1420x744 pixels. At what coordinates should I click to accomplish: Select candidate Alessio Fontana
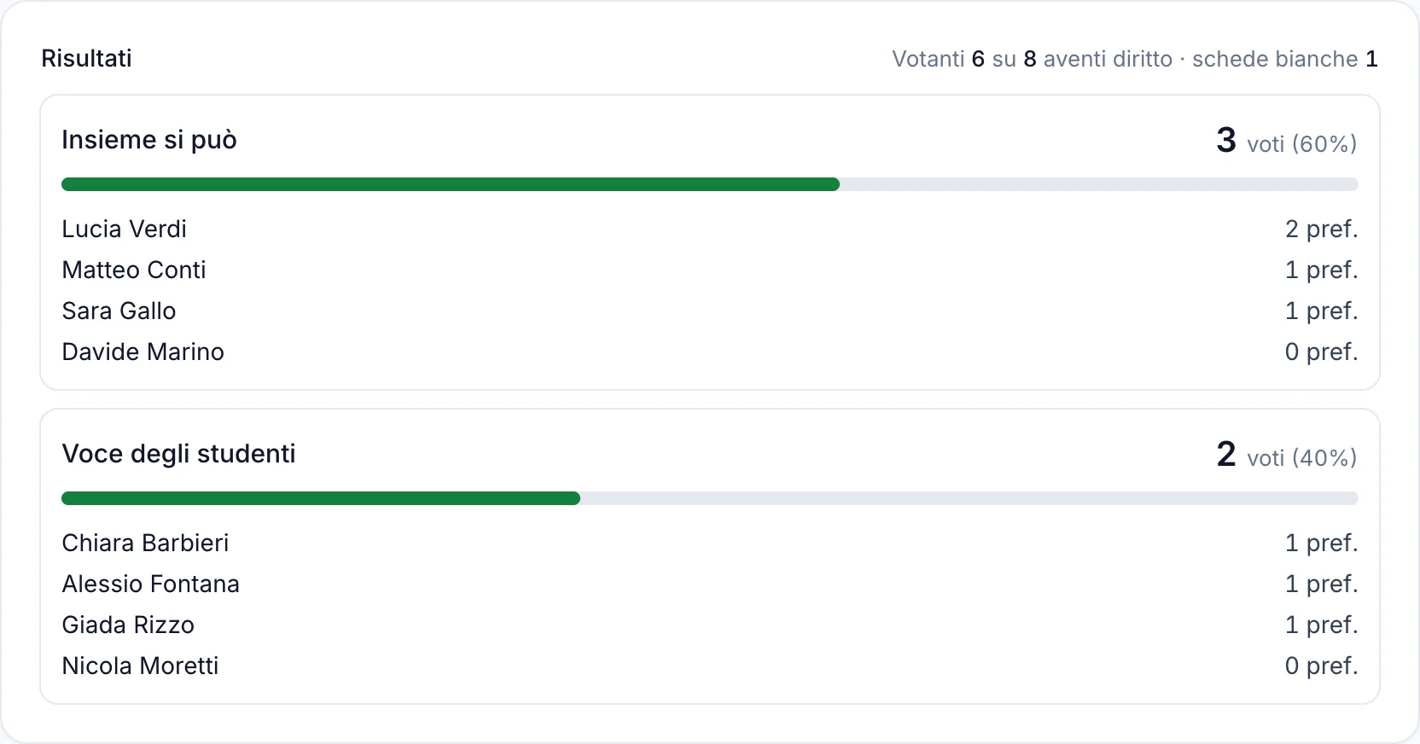tap(150, 584)
